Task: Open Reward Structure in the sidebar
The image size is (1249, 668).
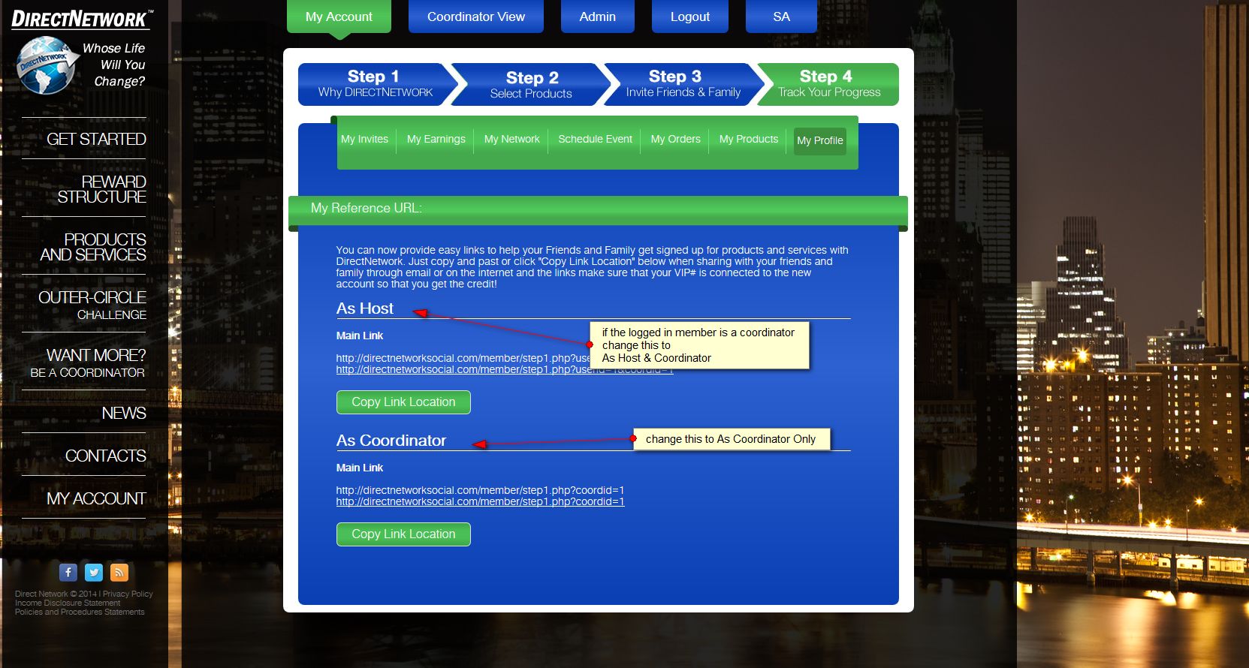Action: [101, 189]
